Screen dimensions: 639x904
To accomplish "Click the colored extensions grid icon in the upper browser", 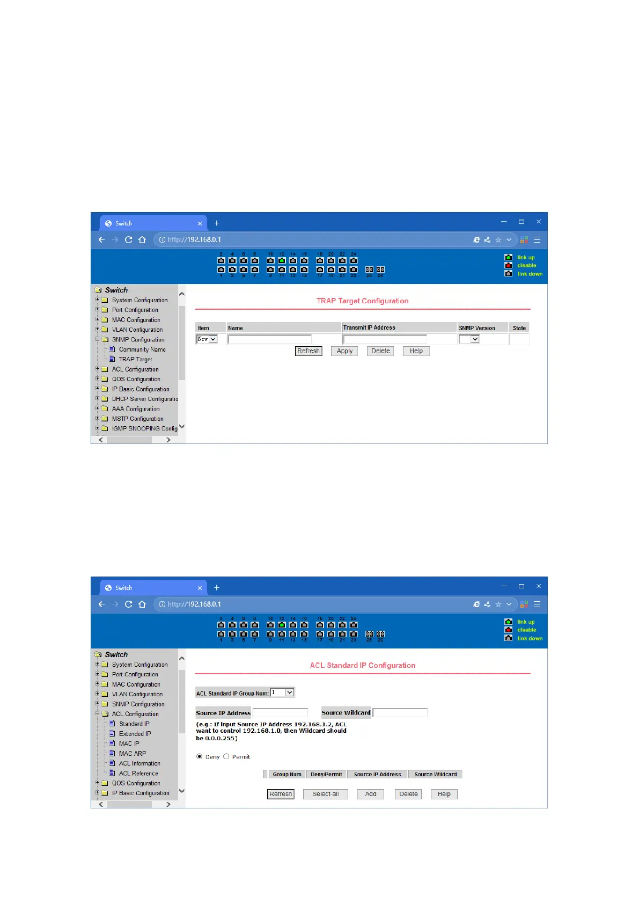I will [524, 240].
